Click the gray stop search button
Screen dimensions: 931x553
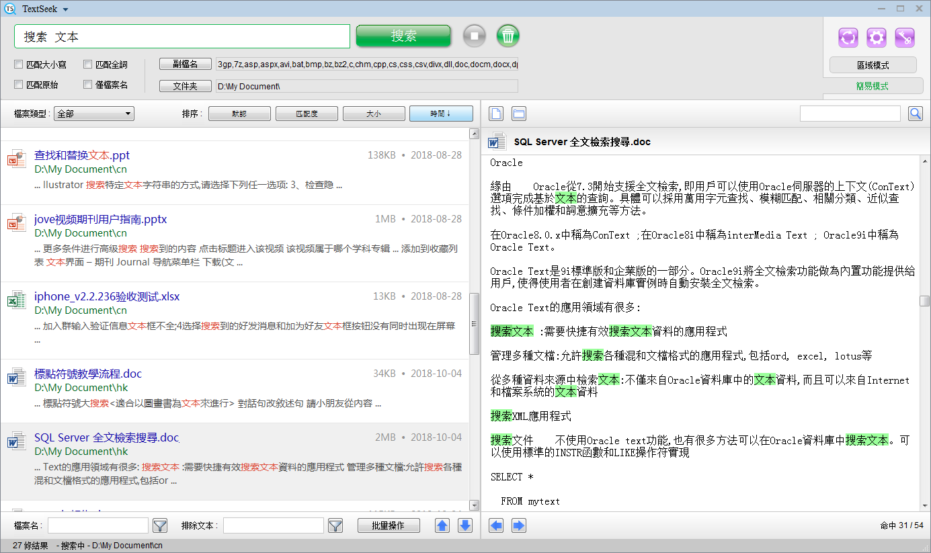[474, 36]
